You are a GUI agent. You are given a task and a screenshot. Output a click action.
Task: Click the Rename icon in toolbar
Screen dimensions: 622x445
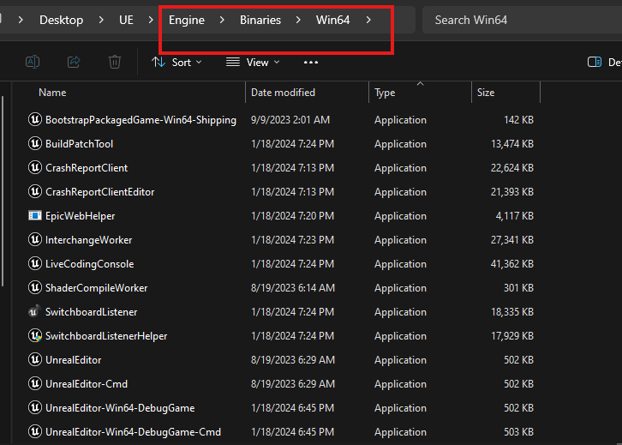click(33, 62)
